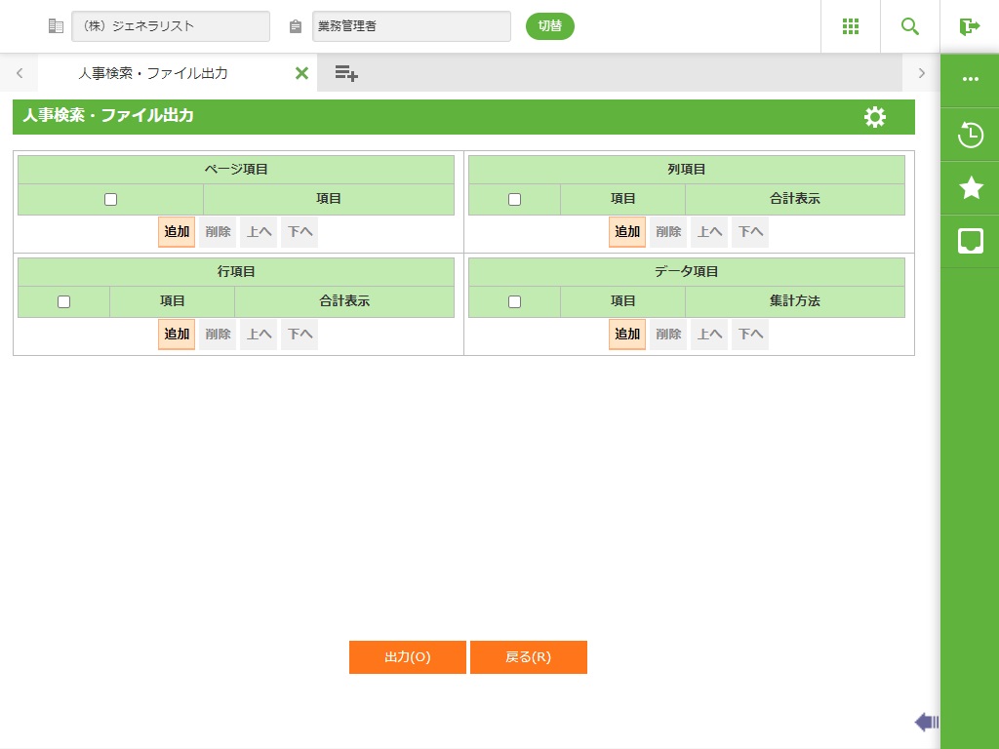Click the search magnifier icon
The image size is (999, 749).
click(x=910, y=26)
